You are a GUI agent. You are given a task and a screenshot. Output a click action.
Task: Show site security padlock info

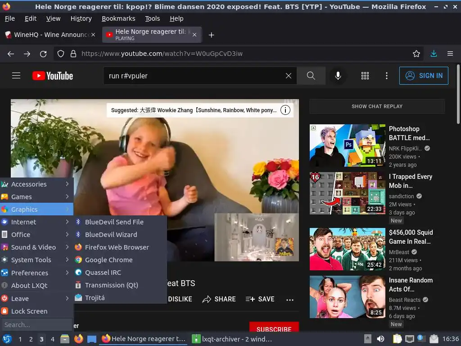[x=73, y=54]
